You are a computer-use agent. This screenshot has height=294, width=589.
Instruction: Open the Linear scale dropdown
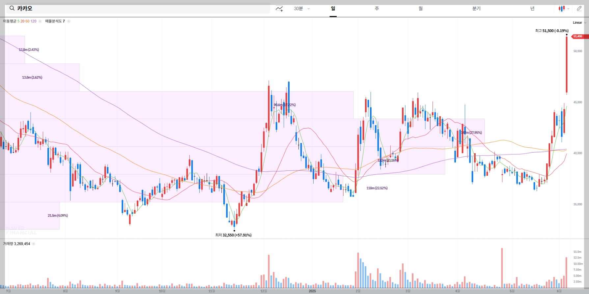pyautogui.click(x=579, y=23)
